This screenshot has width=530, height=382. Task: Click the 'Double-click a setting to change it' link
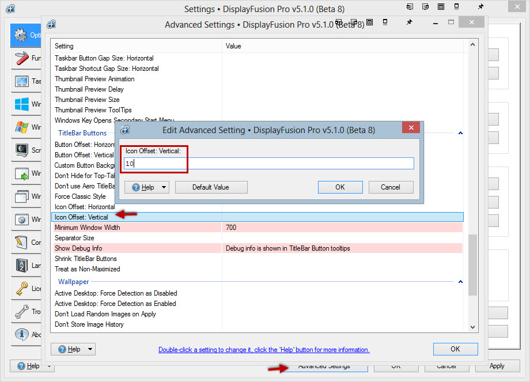tap(264, 350)
